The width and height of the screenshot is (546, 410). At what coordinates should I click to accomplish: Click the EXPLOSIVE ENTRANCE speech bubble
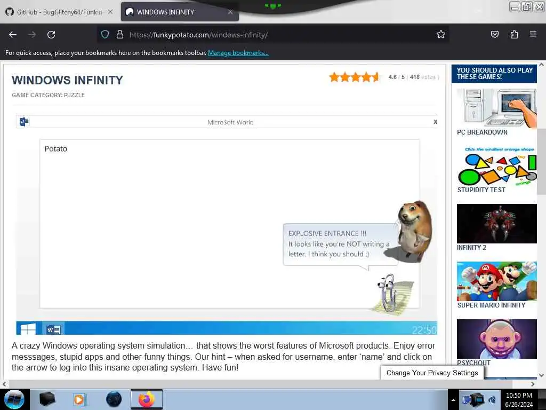pos(340,244)
